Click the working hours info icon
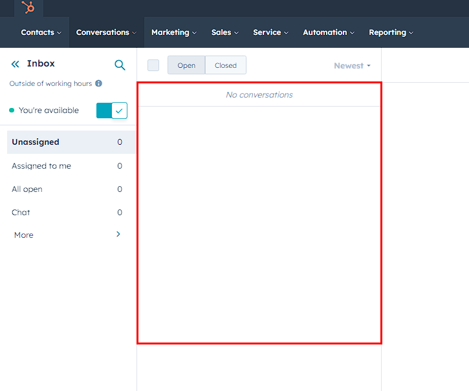Screen dimensions: 469x391 click(99, 83)
